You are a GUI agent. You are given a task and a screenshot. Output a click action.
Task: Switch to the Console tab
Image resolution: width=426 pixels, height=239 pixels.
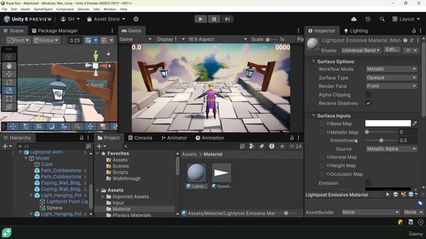point(140,137)
